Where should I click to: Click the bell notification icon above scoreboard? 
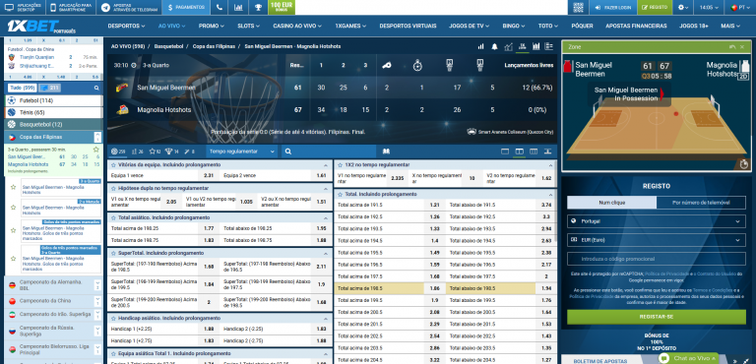[x=494, y=47]
